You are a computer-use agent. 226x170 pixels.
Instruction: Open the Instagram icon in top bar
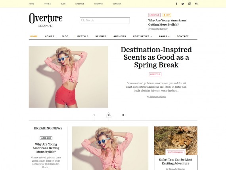point(196,4)
